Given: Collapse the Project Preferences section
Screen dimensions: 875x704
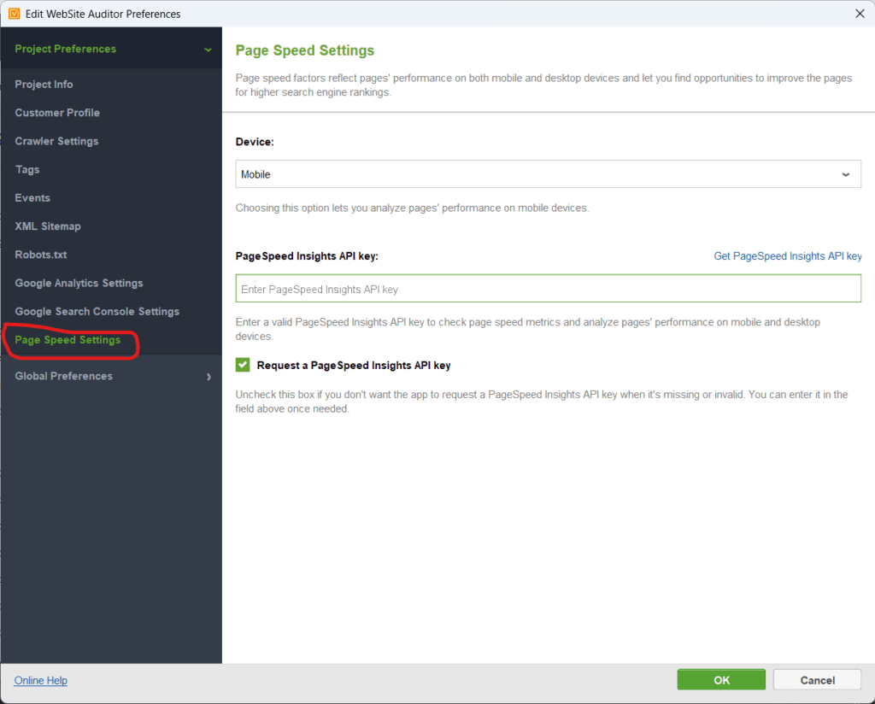Looking at the screenshot, I should point(208,49).
